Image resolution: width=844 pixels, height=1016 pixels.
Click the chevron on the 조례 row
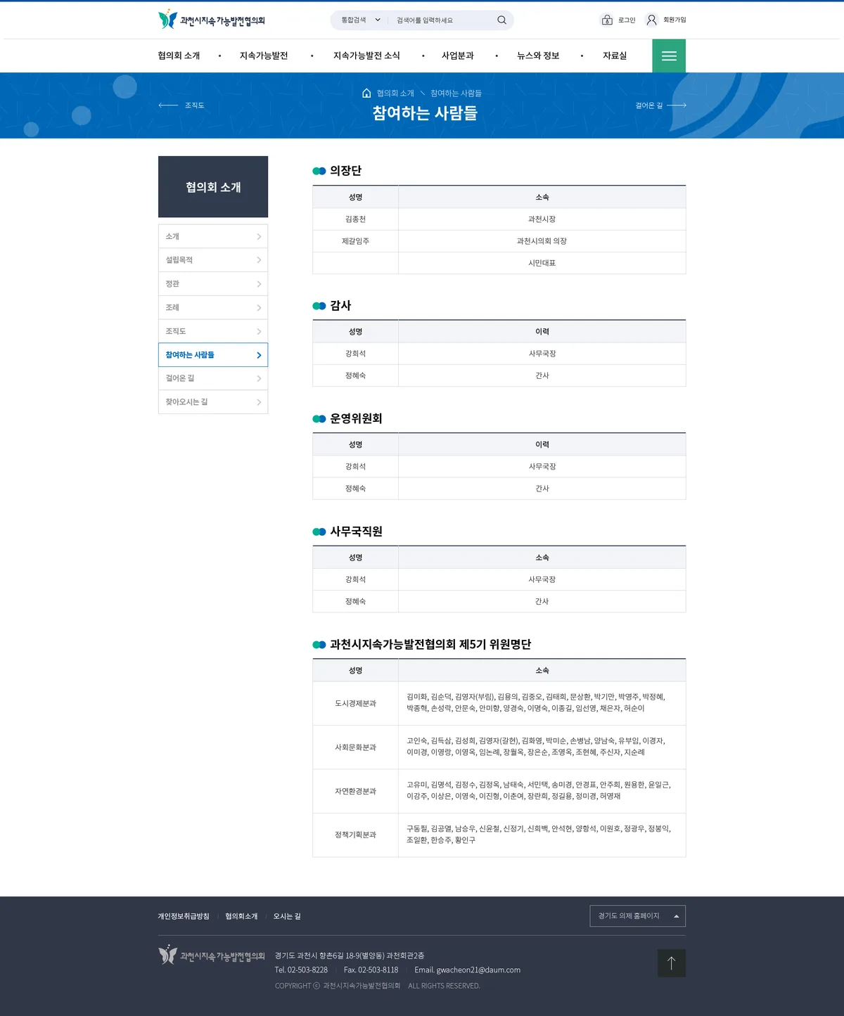259,308
